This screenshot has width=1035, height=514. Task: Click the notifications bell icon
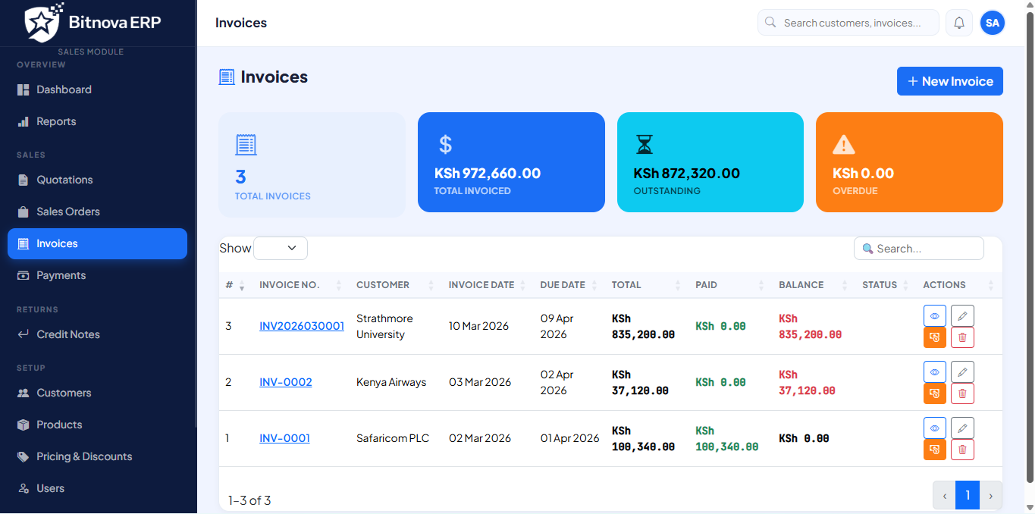click(x=959, y=23)
